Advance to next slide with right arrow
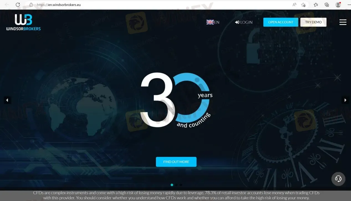The width and height of the screenshot is (351, 201). [x=345, y=100]
